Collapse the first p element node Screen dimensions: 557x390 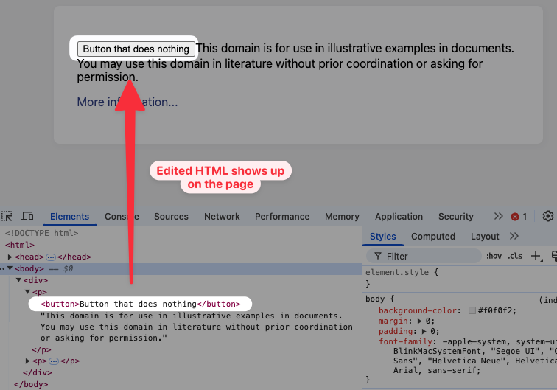click(27, 292)
